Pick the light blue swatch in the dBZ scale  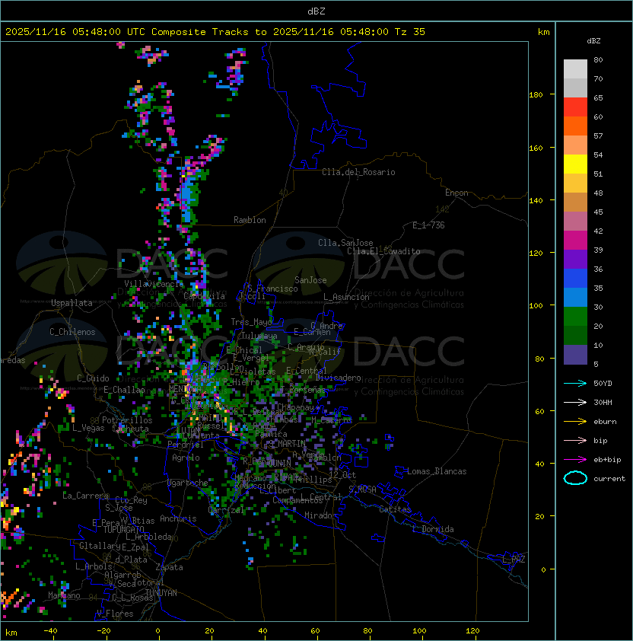[x=575, y=298]
